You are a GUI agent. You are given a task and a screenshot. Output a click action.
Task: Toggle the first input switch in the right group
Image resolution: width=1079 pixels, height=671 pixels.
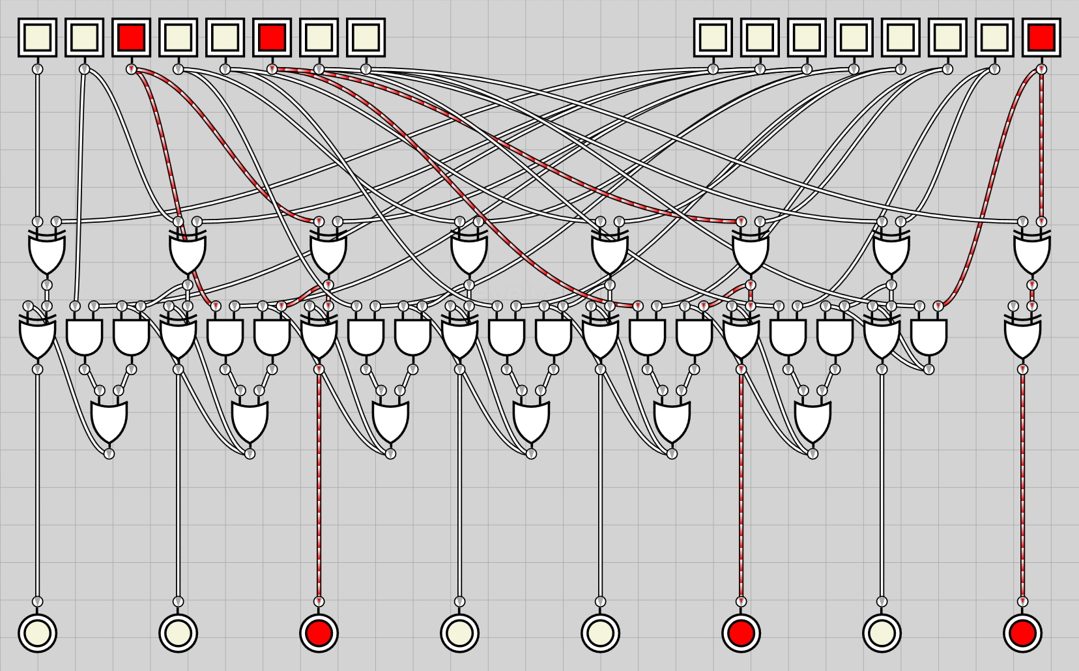click(713, 38)
